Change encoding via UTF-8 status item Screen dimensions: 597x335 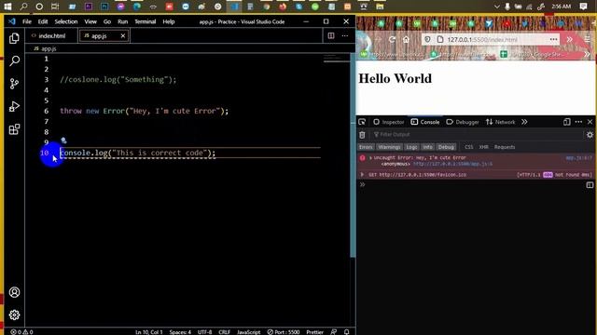[x=204, y=331]
